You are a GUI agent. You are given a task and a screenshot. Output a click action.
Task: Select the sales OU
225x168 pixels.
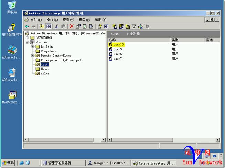45,74
